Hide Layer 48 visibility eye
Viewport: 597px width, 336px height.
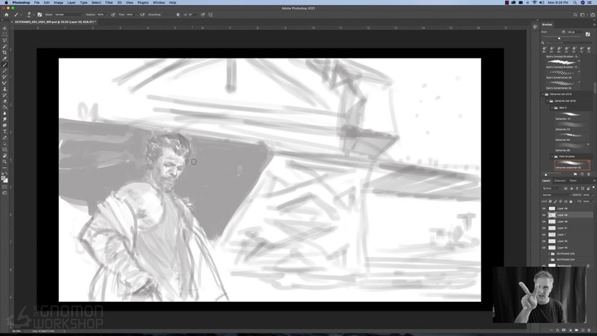544,222
